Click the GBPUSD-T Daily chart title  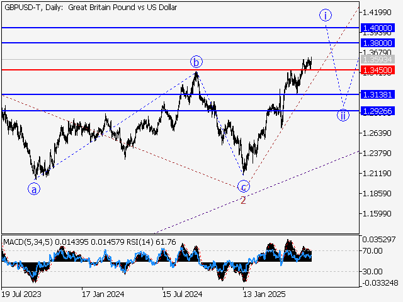90,8
